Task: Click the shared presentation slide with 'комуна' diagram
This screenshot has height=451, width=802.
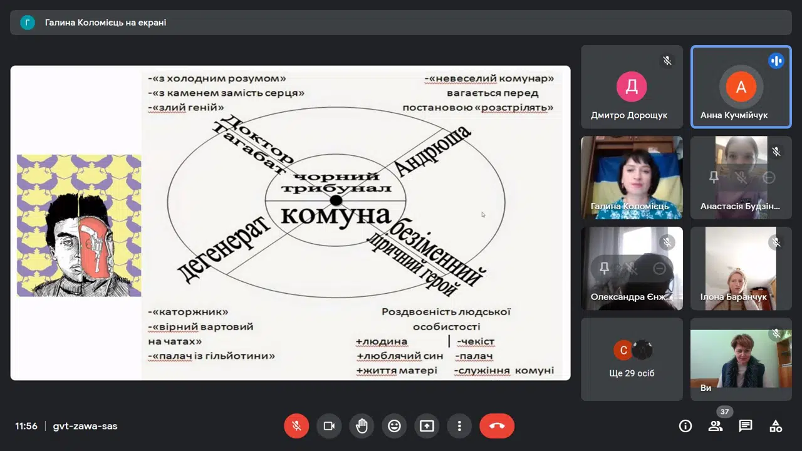Action: [290, 223]
